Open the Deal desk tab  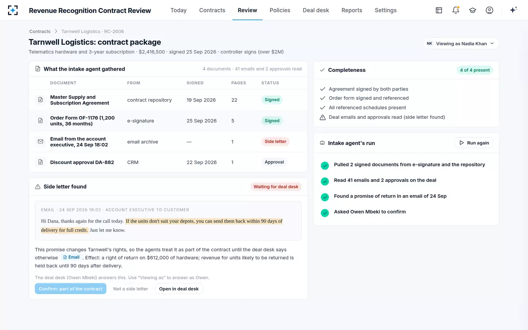pos(316,10)
